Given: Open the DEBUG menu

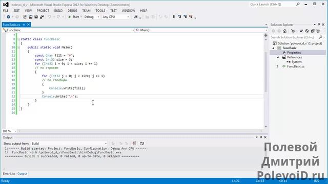Looking at the screenshot, I should click(x=72, y=11).
